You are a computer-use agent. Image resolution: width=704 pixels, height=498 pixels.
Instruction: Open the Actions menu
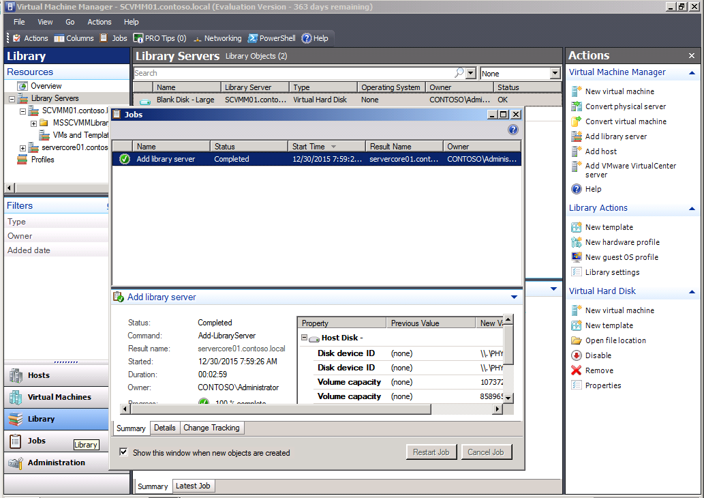100,22
